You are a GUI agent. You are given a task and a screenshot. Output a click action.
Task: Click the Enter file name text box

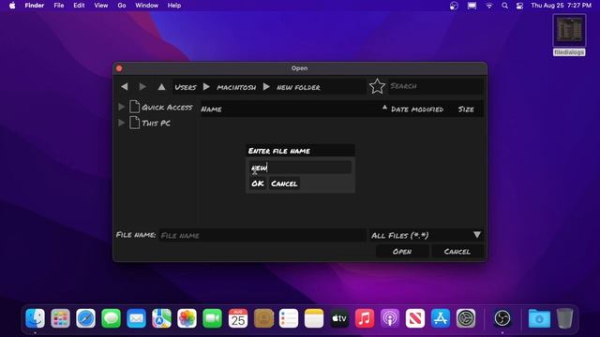pyautogui.click(x=300, y=168)
